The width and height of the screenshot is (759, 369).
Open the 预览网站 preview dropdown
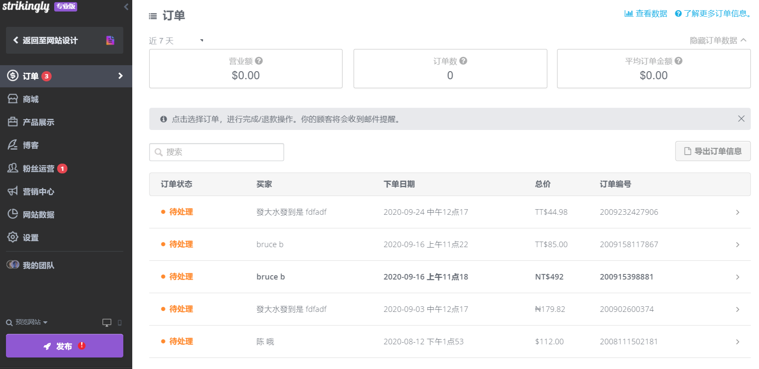pyautogui.click(x=27, y=322)
